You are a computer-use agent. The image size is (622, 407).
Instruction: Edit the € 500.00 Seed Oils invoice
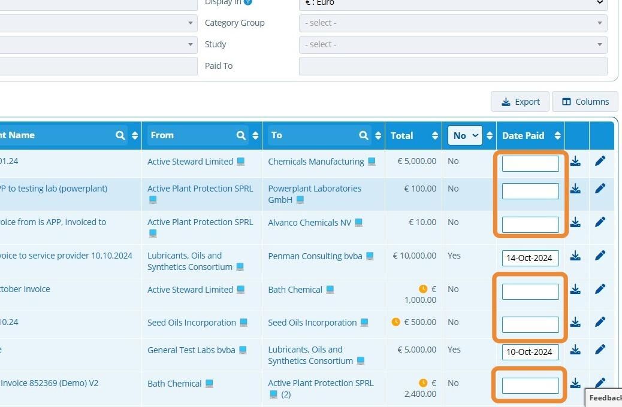click(x=600, y=321)
